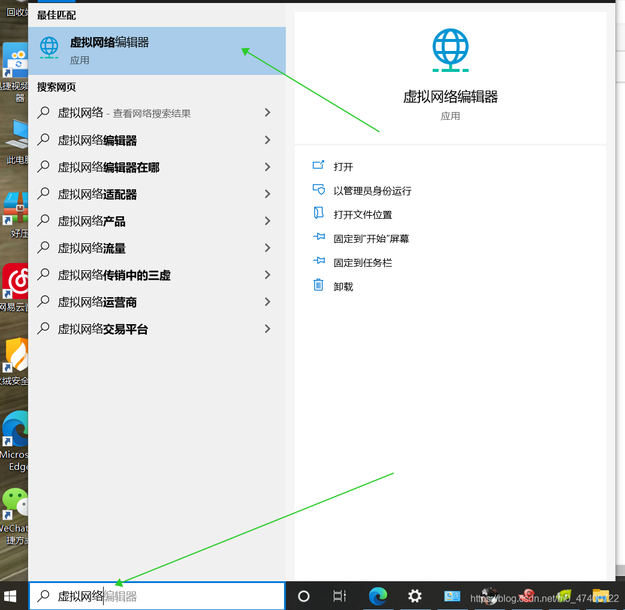Select the 好压 archive desktop shortcut

coord(15,215)
